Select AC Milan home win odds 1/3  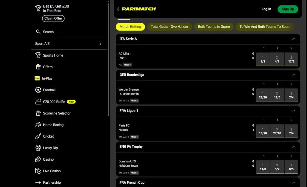[x=263, y=59]
